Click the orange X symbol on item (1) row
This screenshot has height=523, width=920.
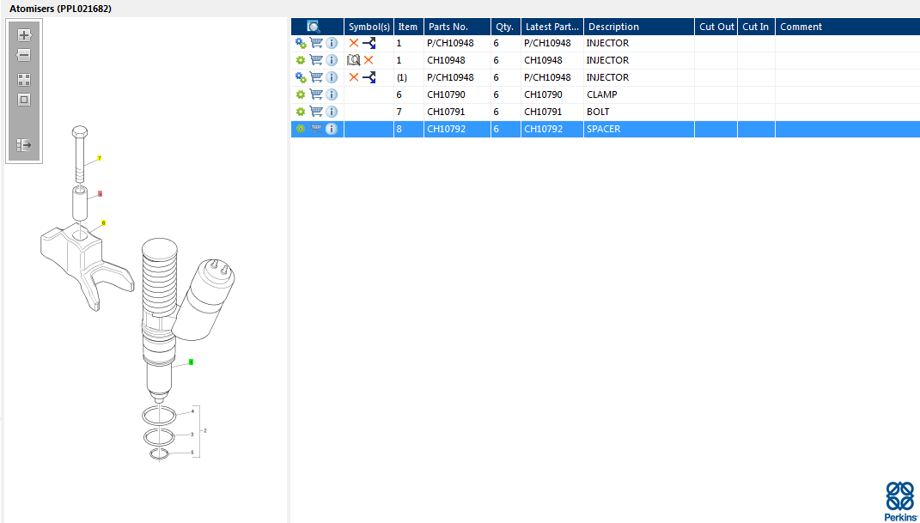[354, 76]
